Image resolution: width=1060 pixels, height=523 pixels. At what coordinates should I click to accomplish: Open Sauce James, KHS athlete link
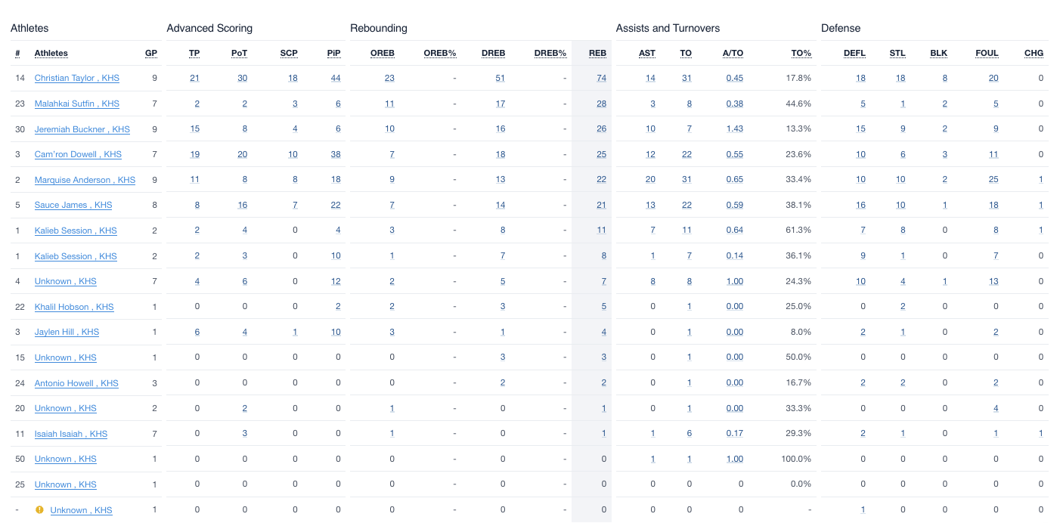[x=73, y=206]
